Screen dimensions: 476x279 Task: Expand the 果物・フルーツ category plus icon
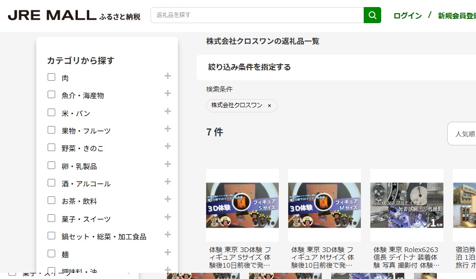pos(167,129)
